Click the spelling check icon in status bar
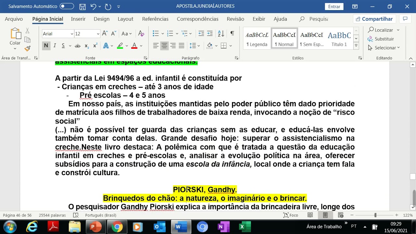The height and width of the screenshot is (234, 416). (x=76, y=215)
